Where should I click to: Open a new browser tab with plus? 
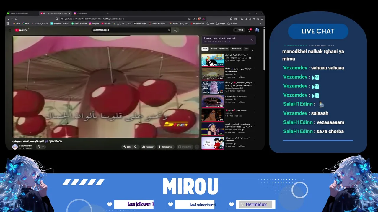(x=107, y=13)
